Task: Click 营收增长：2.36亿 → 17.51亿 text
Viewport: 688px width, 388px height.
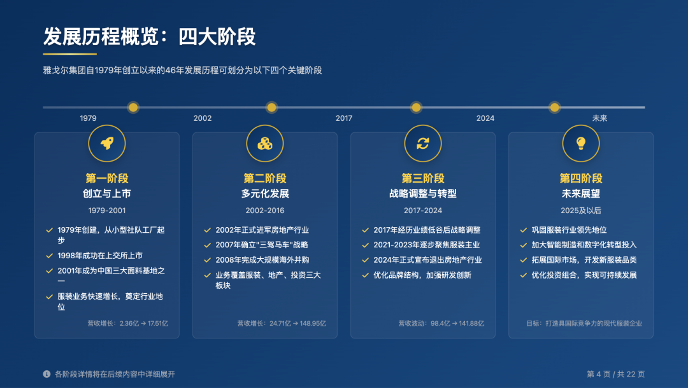Action: (127, 324)
